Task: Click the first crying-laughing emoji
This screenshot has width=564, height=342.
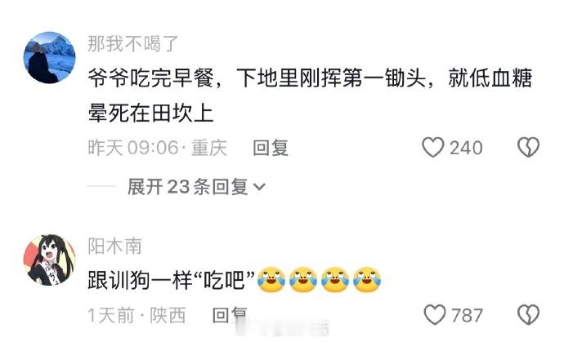Action: coord(271,280)
